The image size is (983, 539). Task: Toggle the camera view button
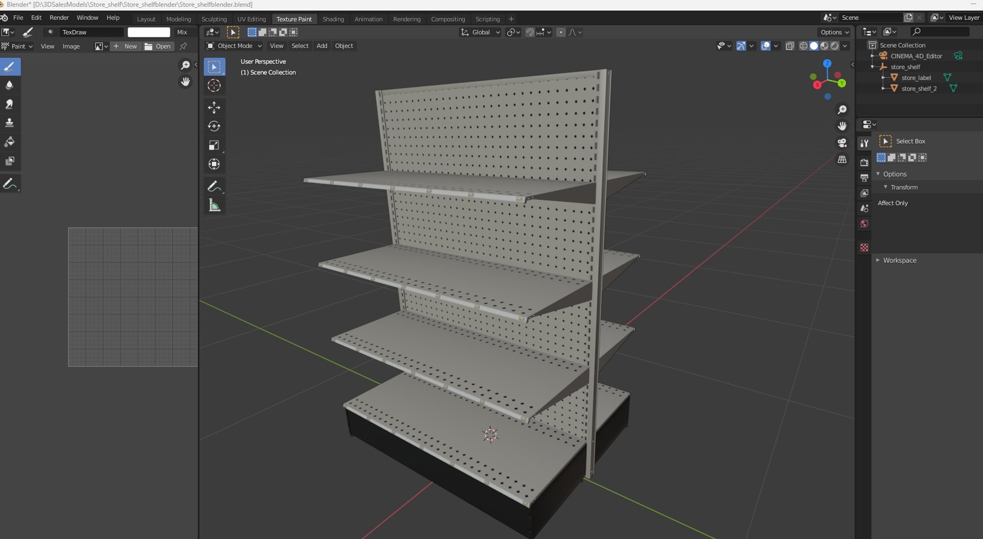pos(842,143)
